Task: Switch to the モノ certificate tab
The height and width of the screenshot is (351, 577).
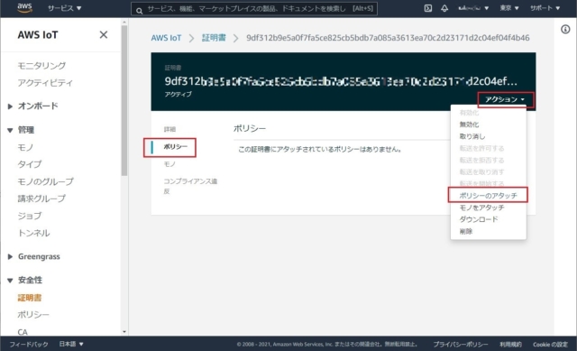Action: point(169,164)
